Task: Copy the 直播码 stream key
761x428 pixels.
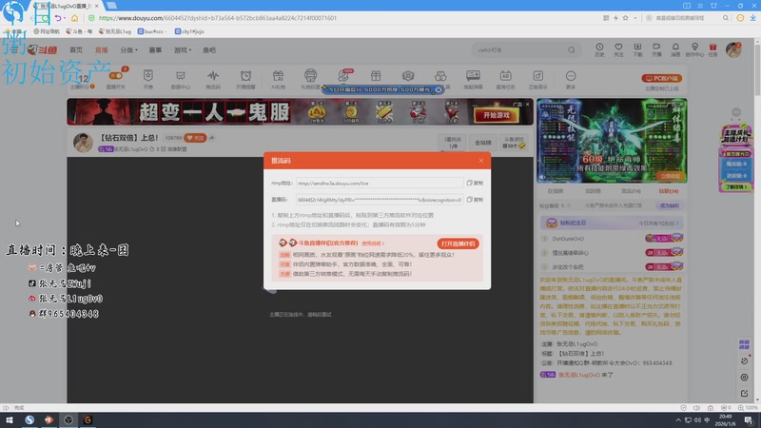Action: click(475, 200)
